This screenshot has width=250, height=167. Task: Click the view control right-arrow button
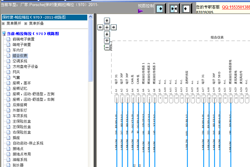pyautogui.click(x=160, y=9)
